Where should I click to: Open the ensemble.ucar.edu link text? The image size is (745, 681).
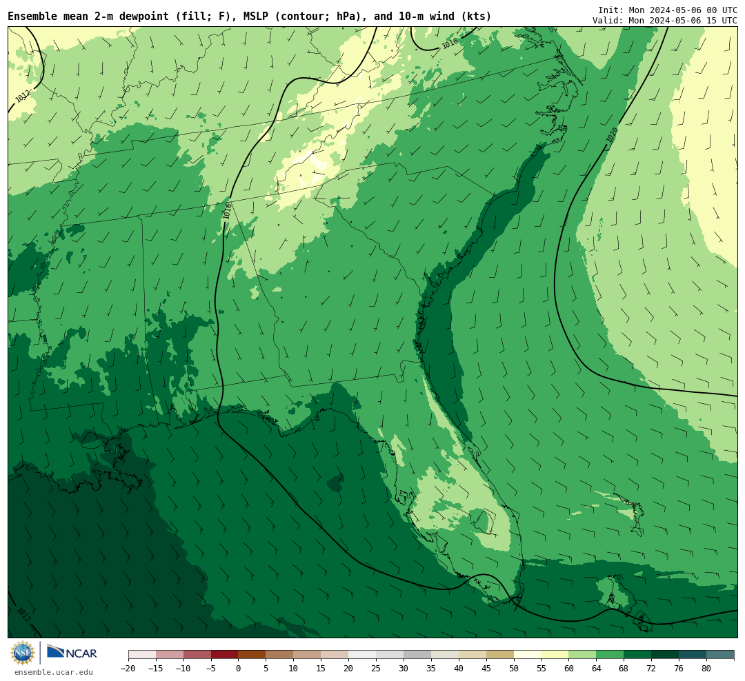[x=54, y=672]
